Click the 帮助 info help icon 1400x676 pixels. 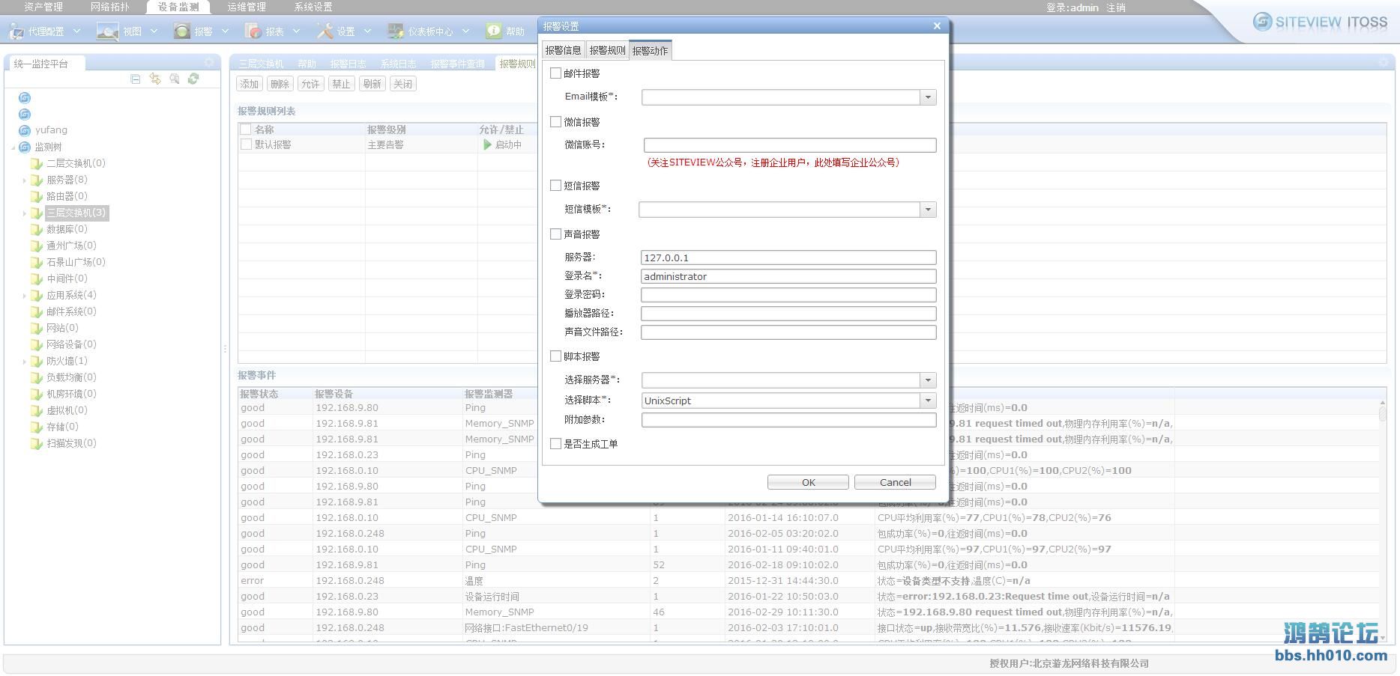tap(493, 31)
